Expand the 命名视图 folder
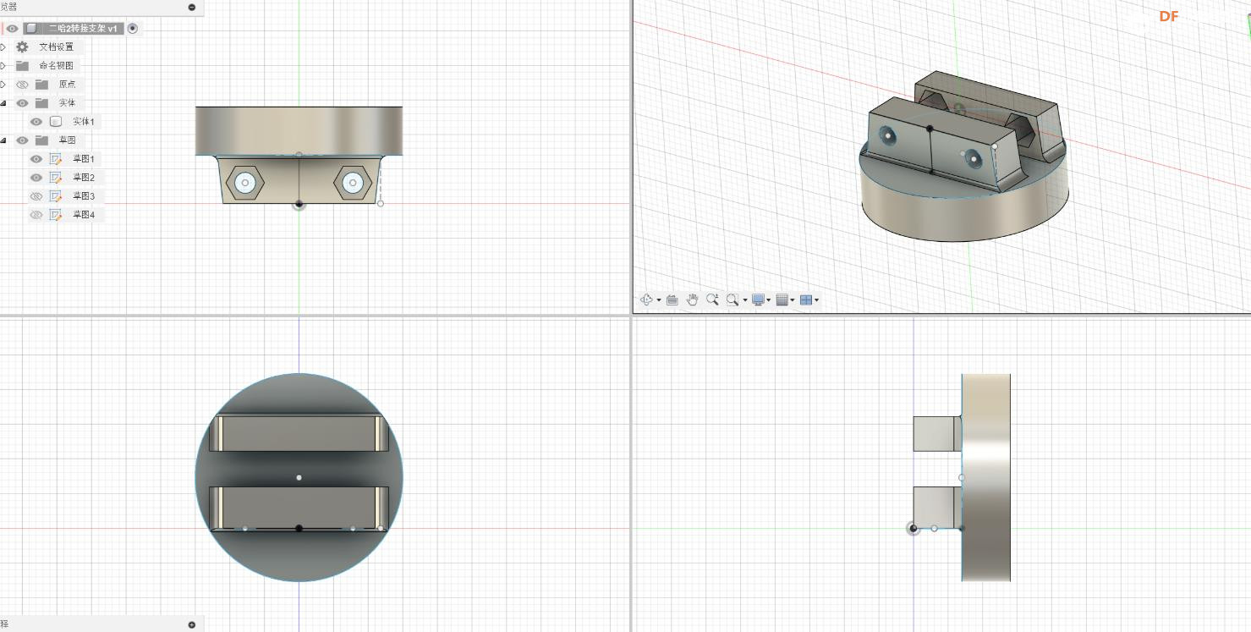Image resolution: width=1251 pixels, height=632 pixels. click(x=3, y=66)
